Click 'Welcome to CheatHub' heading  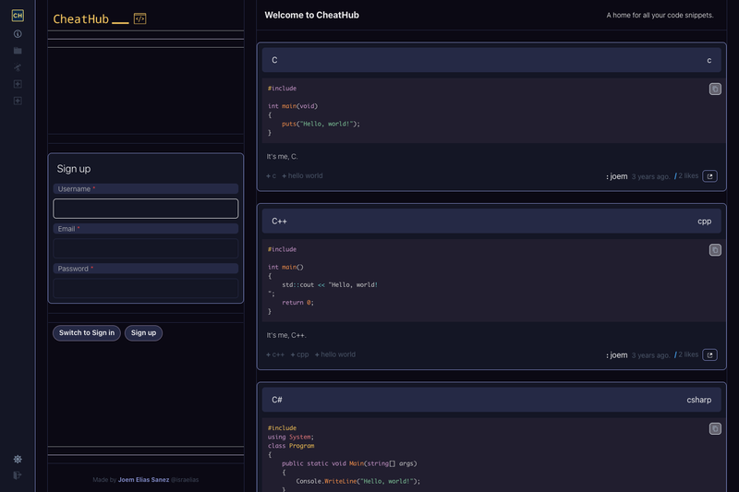pyautogui.click(x=311, y=15)
